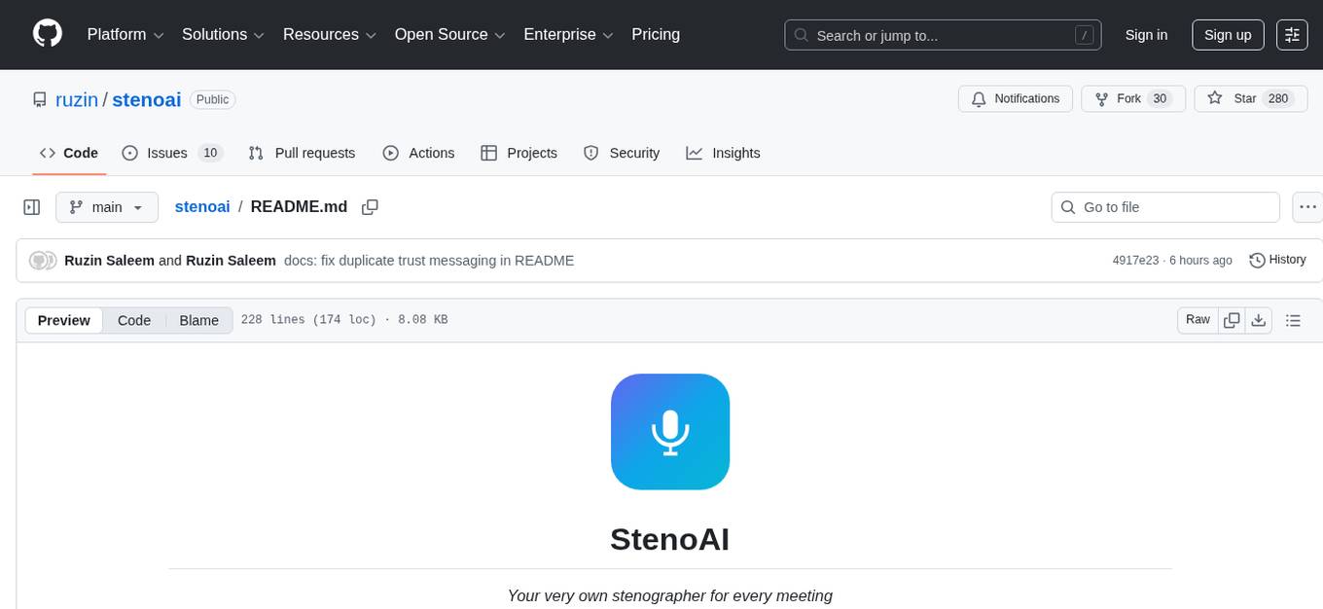Click the Sign up button
1323x609 pixels.
pyautogui.click(x=1227, y=34)
